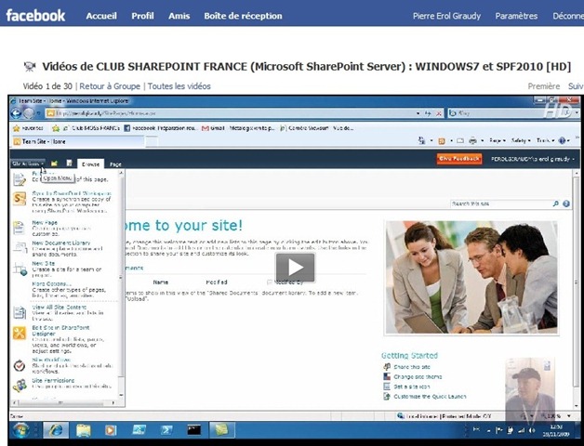This screenshot has height=446, width=584.
Task: Click the Give Feedback button
Action: tap(459, 159)
